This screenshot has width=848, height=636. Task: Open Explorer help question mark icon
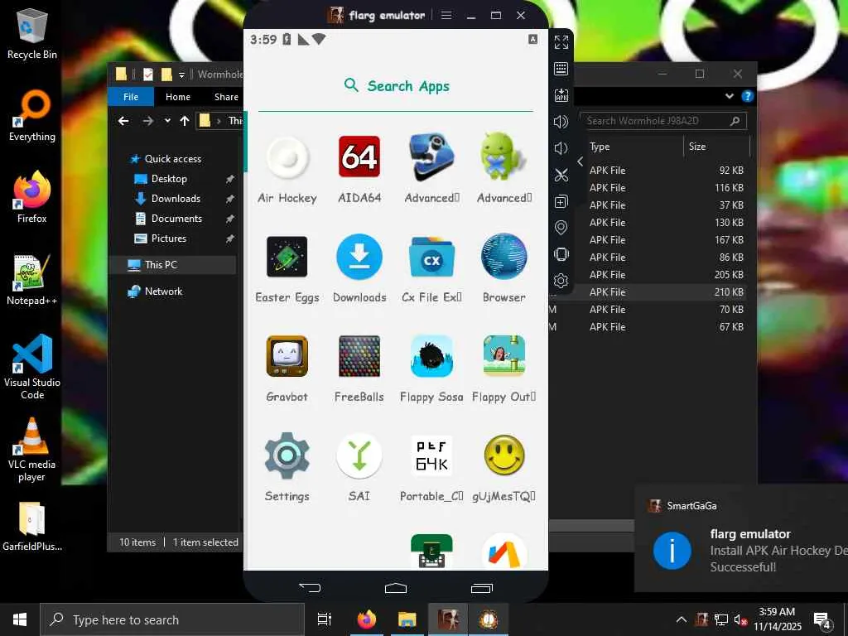(x=748, y=96)
